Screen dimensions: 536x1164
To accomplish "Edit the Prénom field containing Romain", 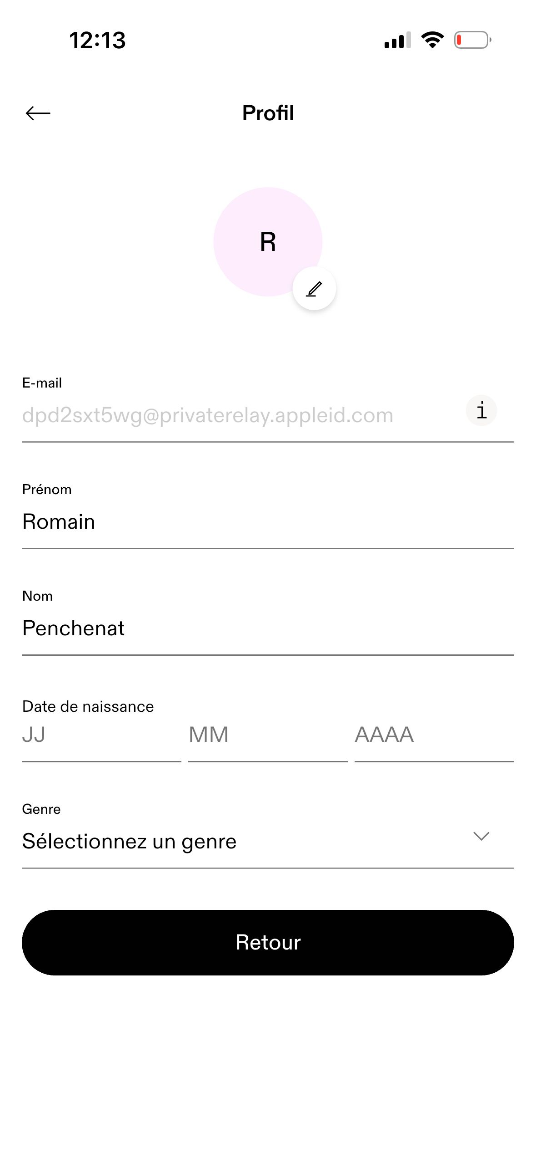I will point(268,522).
